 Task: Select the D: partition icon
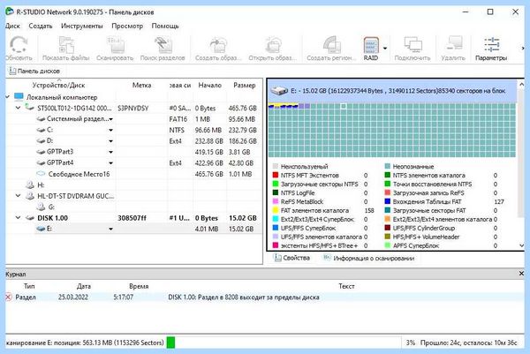coord(41,141)
